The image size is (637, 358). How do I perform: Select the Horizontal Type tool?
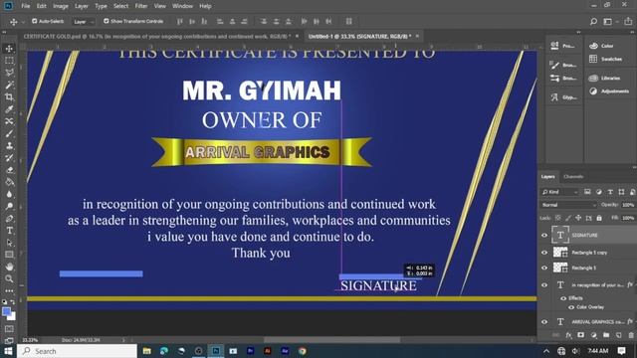9,231
